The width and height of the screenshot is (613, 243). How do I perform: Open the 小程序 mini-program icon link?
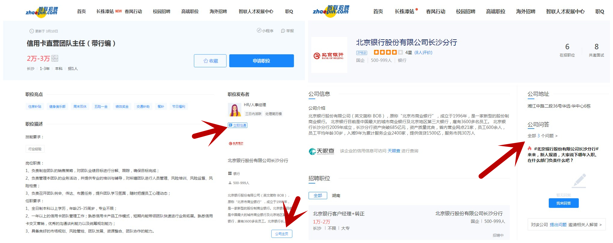(x=265, y=31)
